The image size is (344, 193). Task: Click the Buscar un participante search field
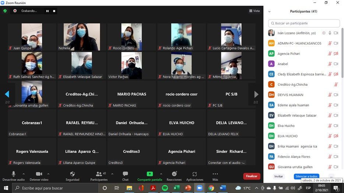pyautogui.click(x=304, y=23)
